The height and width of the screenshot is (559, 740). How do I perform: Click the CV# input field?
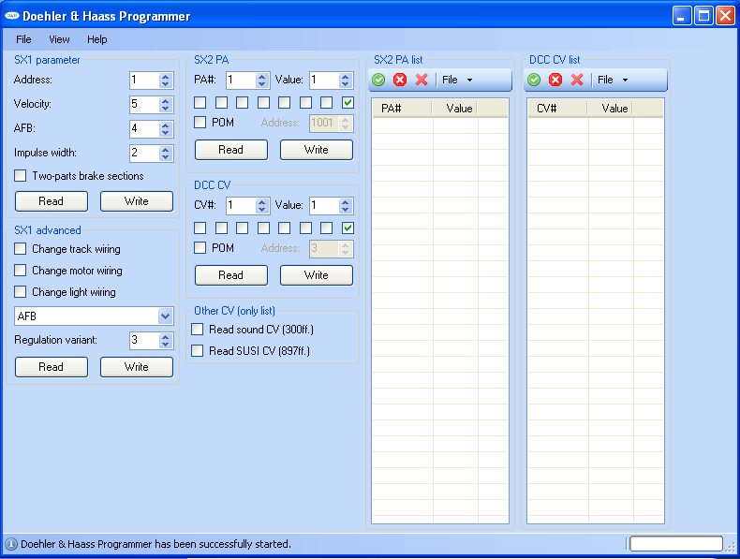point(241,206)
